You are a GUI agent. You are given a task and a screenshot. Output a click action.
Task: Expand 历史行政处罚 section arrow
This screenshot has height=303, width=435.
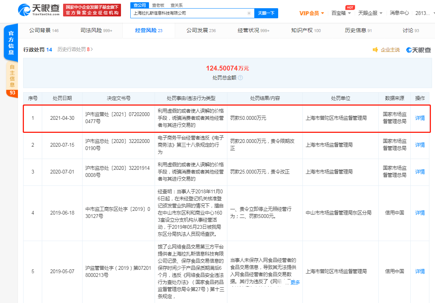[x=92, y=49]
